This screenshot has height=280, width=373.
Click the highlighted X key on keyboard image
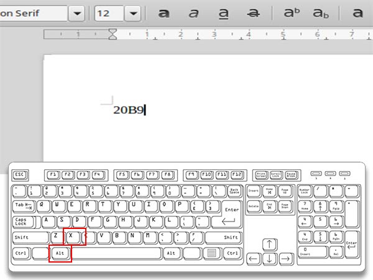pos(75,236)
